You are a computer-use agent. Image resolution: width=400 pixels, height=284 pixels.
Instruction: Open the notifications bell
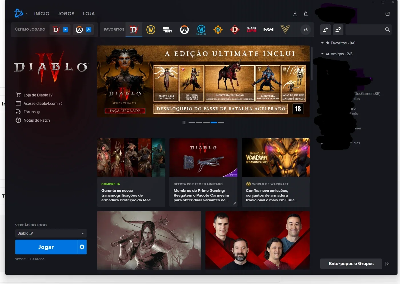(306, 14)
